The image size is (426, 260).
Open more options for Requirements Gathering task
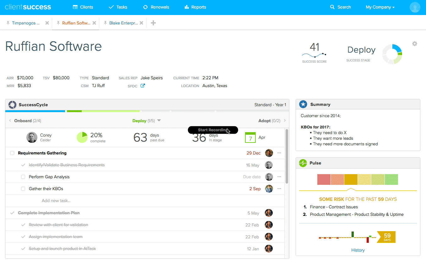click(x=279, y=153)
